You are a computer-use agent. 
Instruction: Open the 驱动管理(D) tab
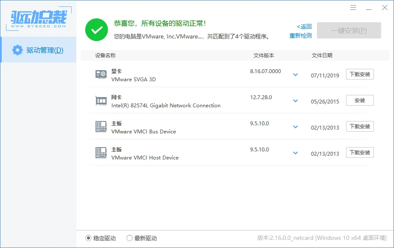[39, 50]
